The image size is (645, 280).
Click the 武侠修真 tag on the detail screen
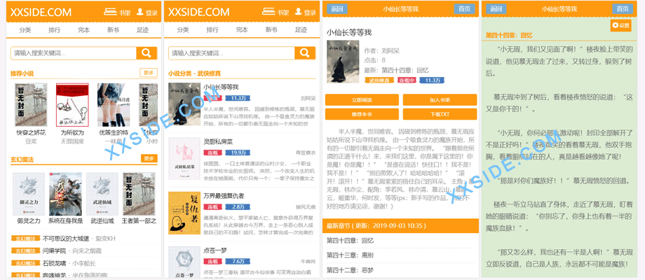tap(379, 80)
